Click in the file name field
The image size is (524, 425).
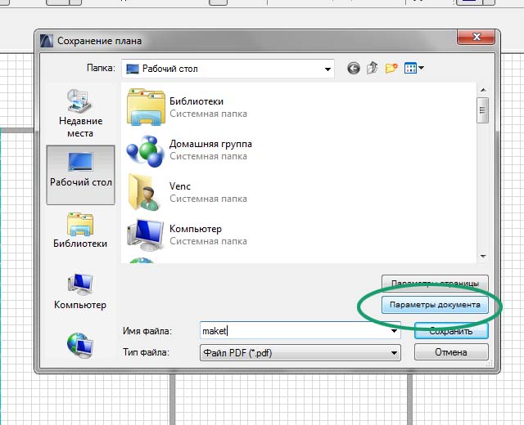pos(295,331)
